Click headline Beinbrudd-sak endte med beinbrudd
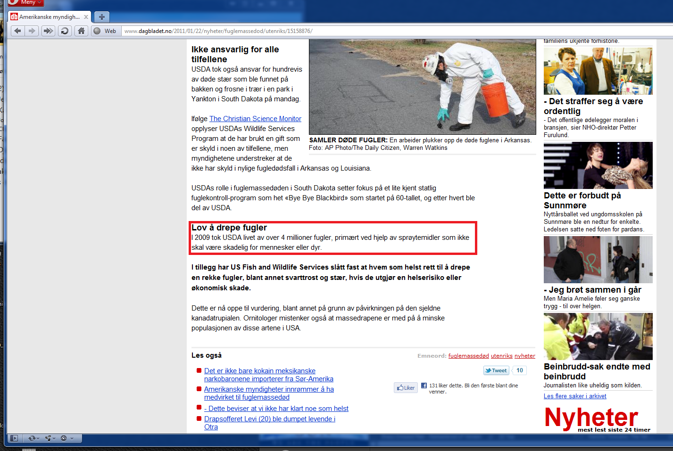This screenshot has width=673, height=451. click(x=597, y=371)
